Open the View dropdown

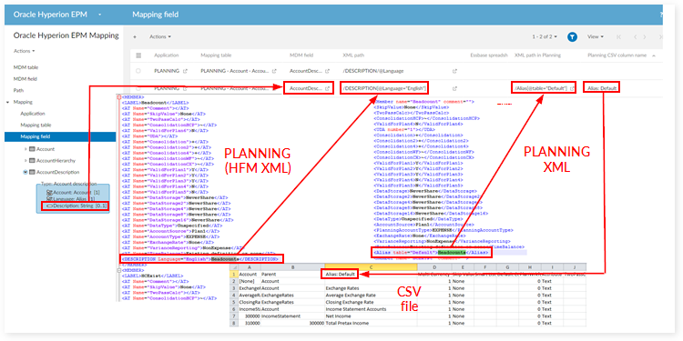tap(596, 37)
